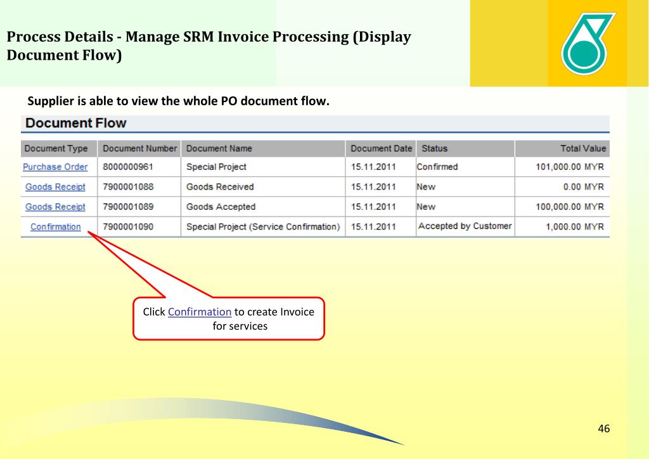Click document number 8000000961 cell
Screen dimensions: 649x459
pyautogui.click(x=128, y=167)
